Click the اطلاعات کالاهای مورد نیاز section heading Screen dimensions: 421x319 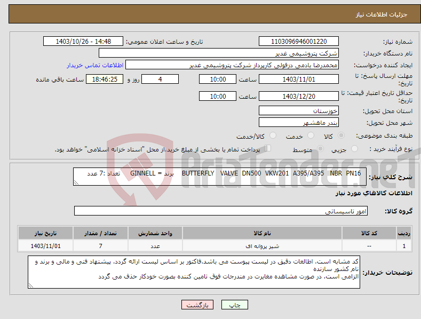point(374,193)
